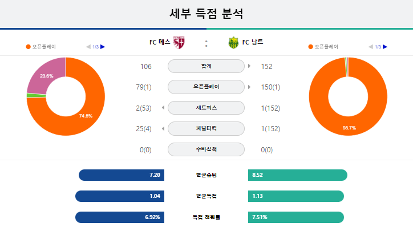The image size is (413, 227).
Task: Go to next right chart page arrow
Action: [x=385, y=47]
